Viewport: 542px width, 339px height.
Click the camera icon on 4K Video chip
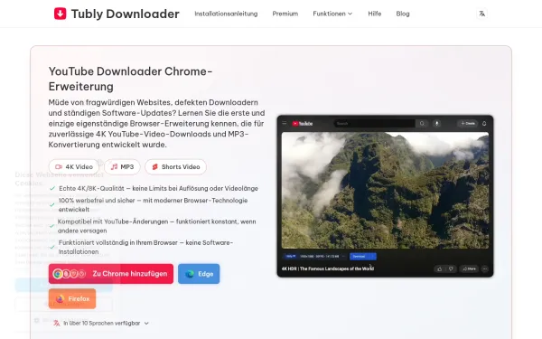[x=59, y=166]
